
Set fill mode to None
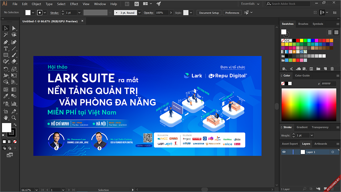click(x=15, y=142)
